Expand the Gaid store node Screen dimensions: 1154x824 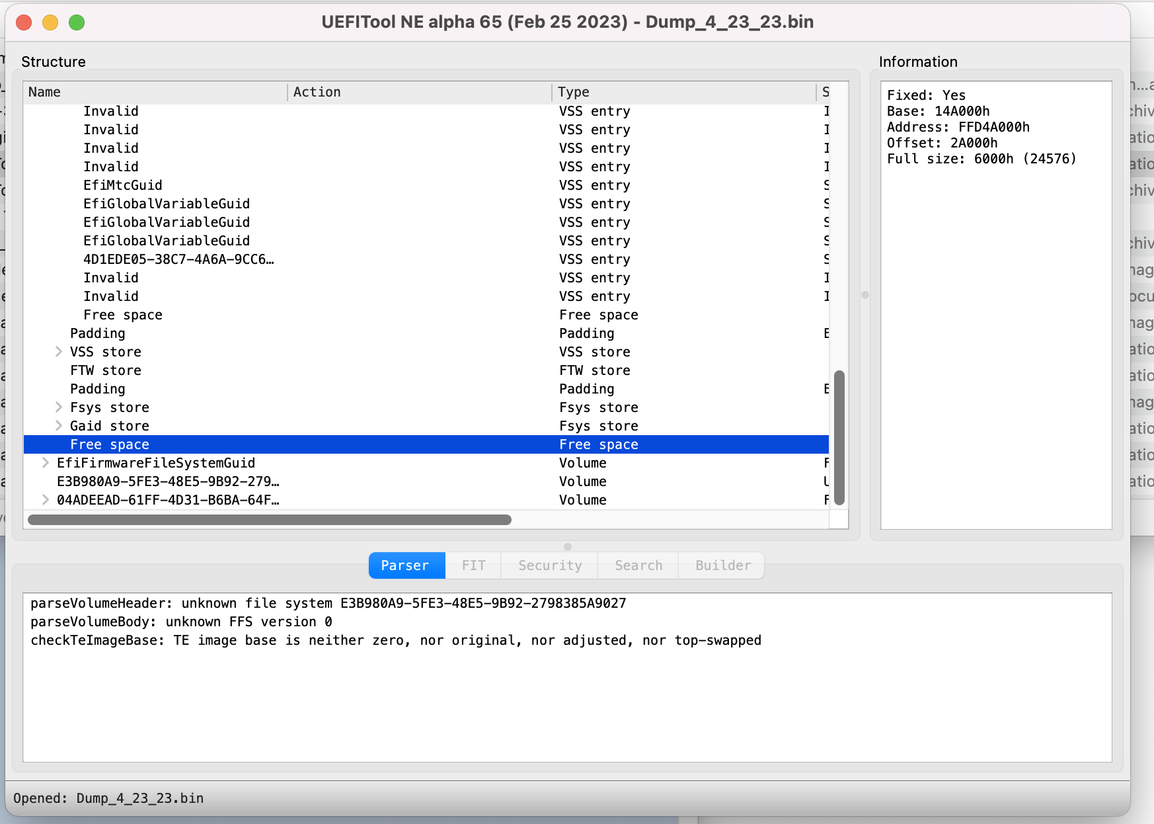point(59,426)
